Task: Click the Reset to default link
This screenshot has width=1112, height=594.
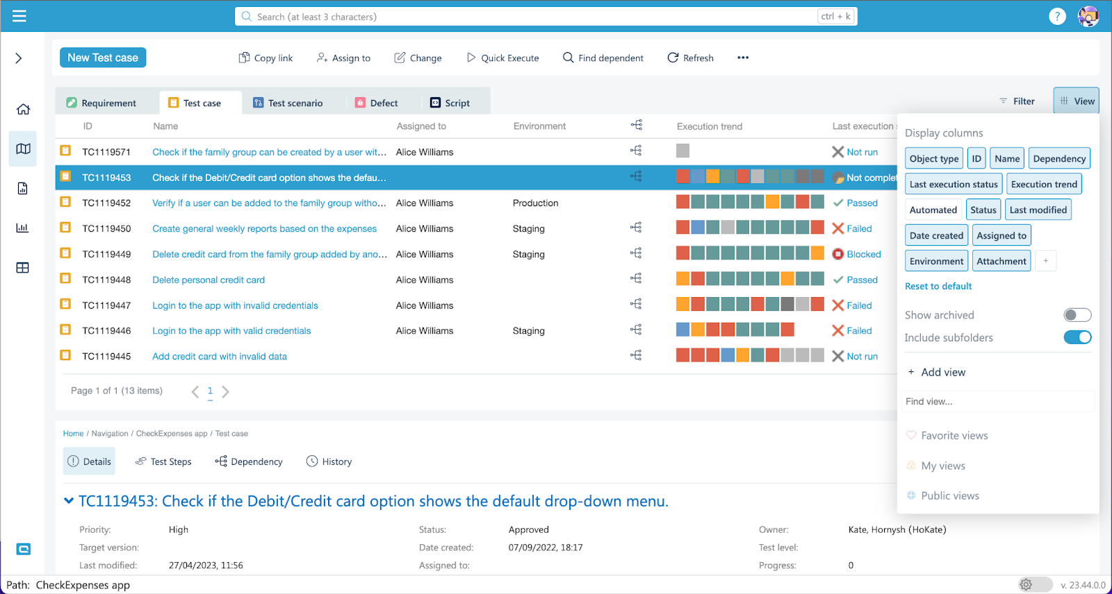Action: (x=938, y=287)
